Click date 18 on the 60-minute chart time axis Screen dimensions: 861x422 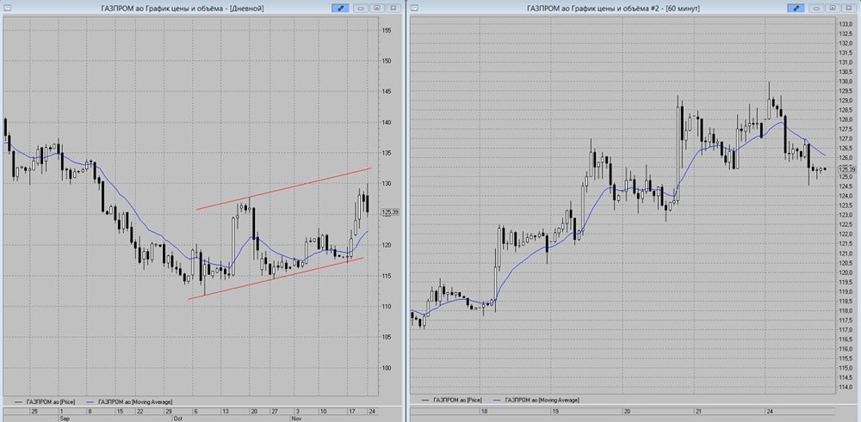[484, 411]
